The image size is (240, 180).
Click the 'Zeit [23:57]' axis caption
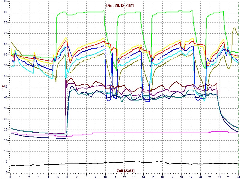tap(126, 170)
